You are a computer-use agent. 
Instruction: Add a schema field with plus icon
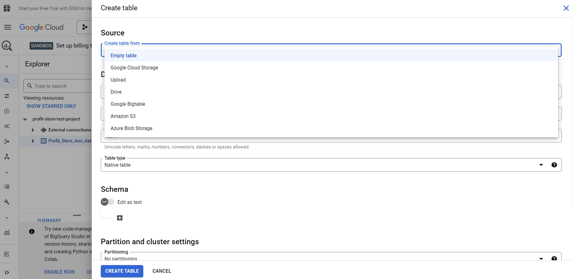tap(120, 218)
